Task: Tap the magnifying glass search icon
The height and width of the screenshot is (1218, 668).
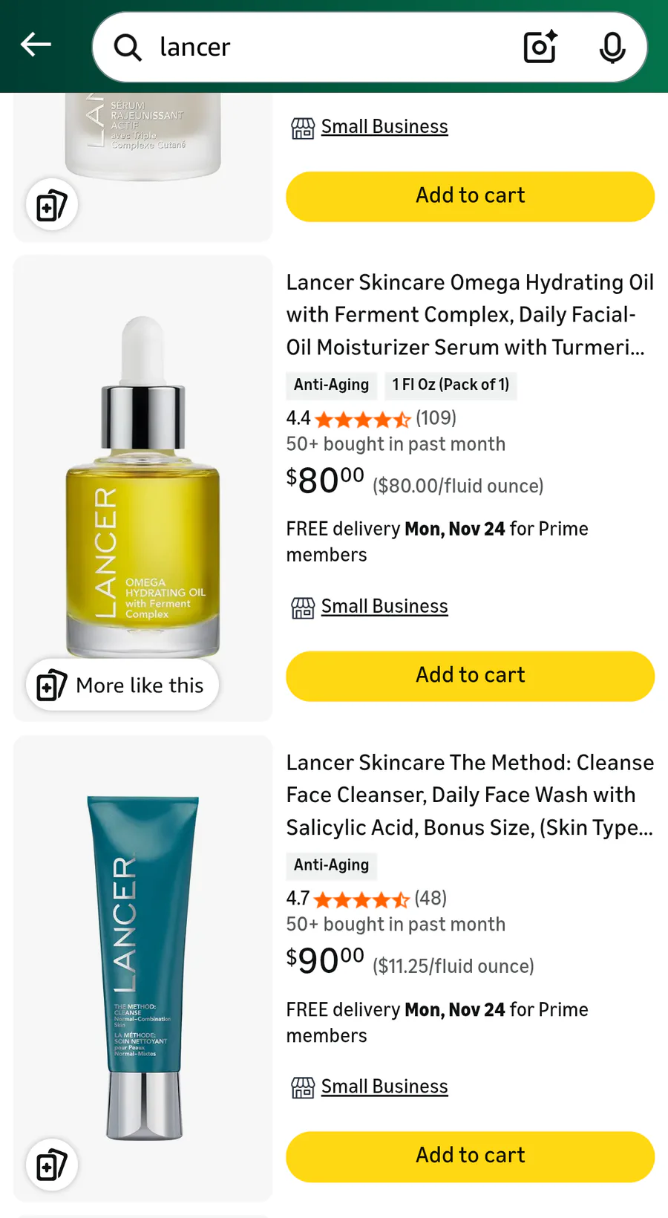Action: [128, 47]
